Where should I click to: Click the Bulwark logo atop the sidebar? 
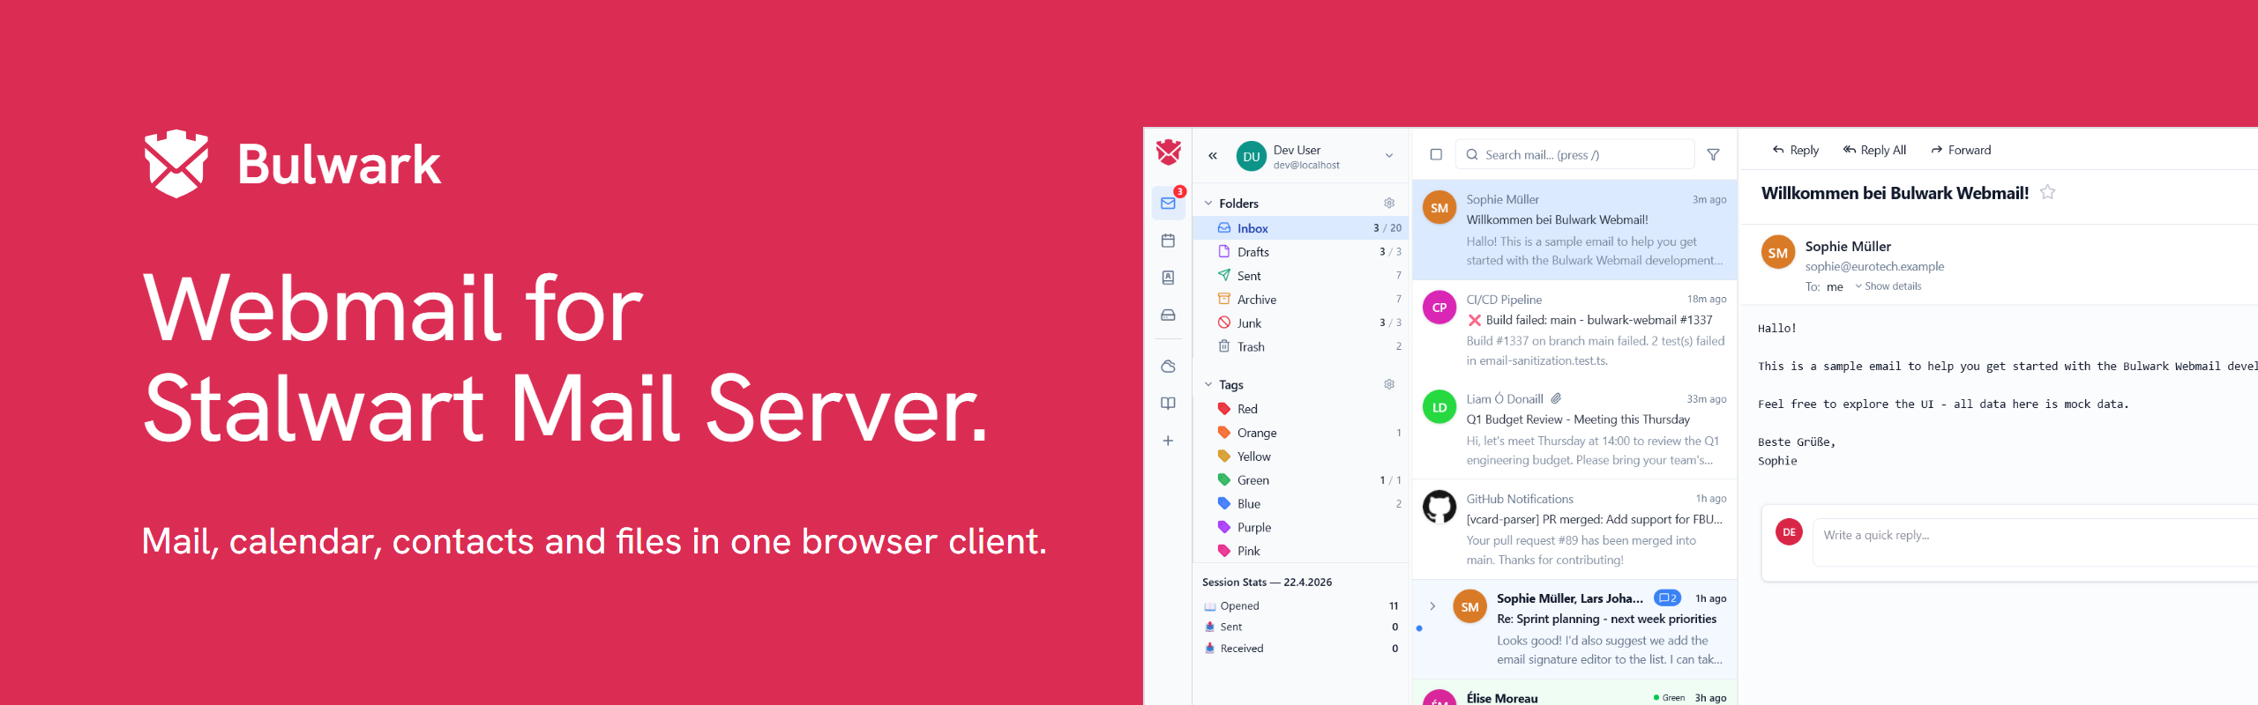tap(1169, 152)
